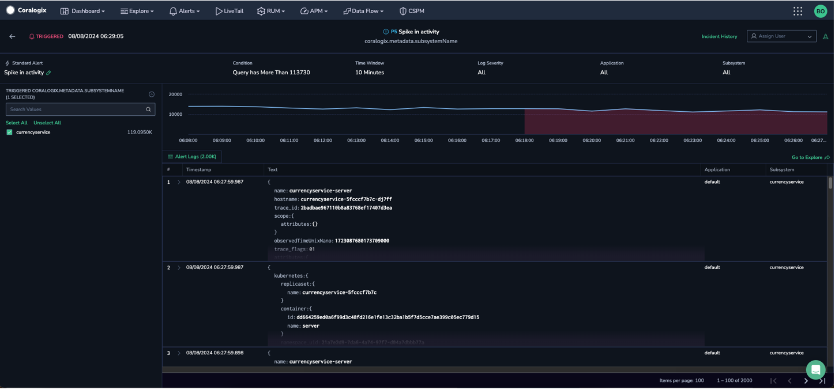Screen dimensions: 835x390
Task: Open the Dashboard menu
Action: point(83,11)
